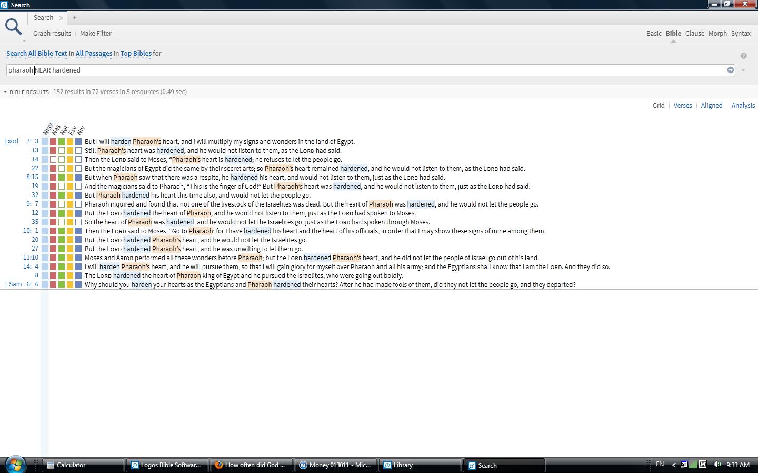Click verse text 'The LORD hardened the heart of Pharaoh king'

pyautogui.click(x=244, y=275)
